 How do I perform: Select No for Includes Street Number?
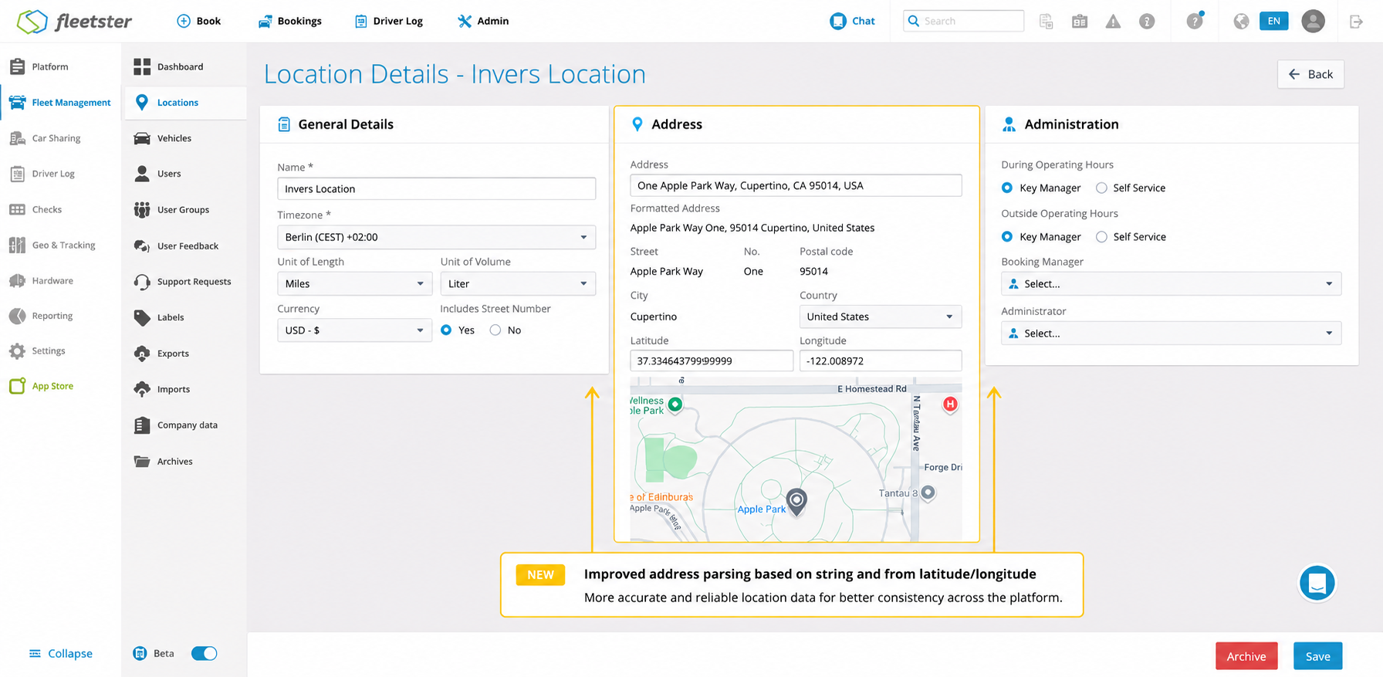point(495,330)
